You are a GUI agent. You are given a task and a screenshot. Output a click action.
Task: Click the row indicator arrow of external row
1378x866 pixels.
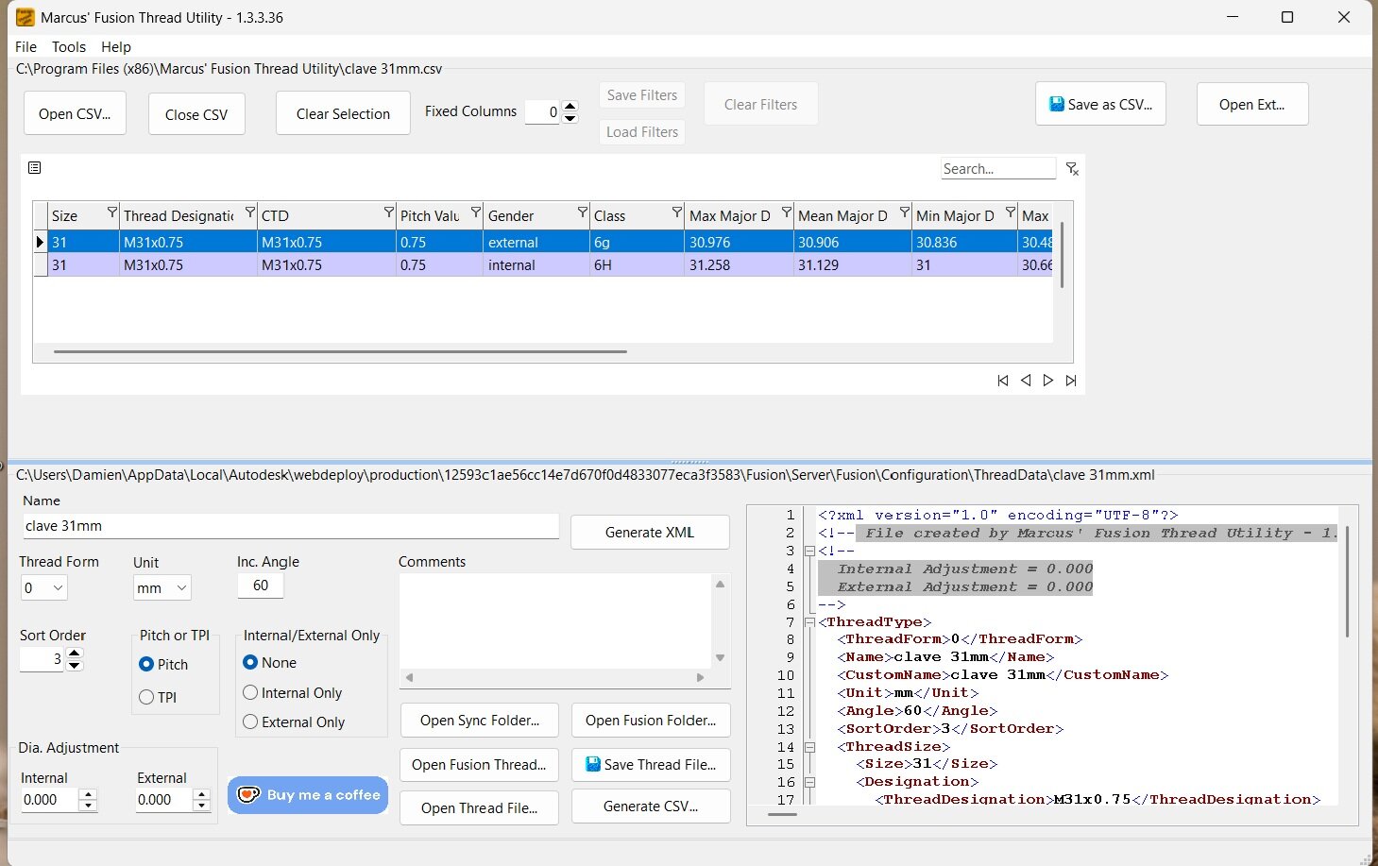[40, 242]
